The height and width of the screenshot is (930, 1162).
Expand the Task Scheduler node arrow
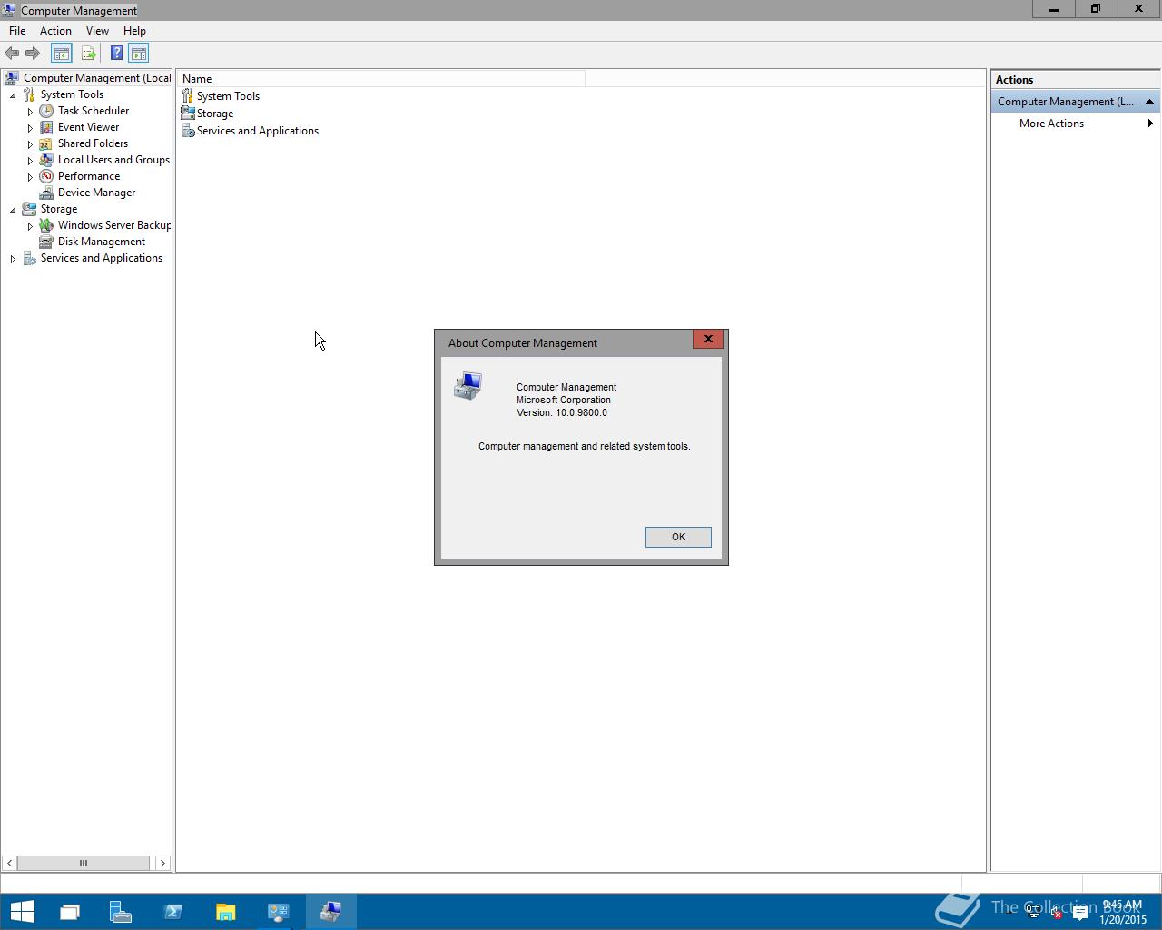(30, 112)
